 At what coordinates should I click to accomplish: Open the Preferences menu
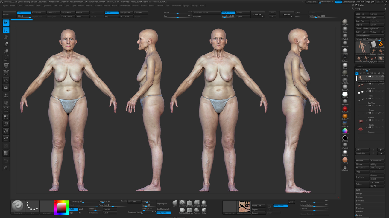[124, 6]
